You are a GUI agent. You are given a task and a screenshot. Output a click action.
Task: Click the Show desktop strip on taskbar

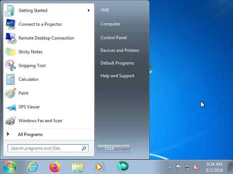click(x=230, y=167)
